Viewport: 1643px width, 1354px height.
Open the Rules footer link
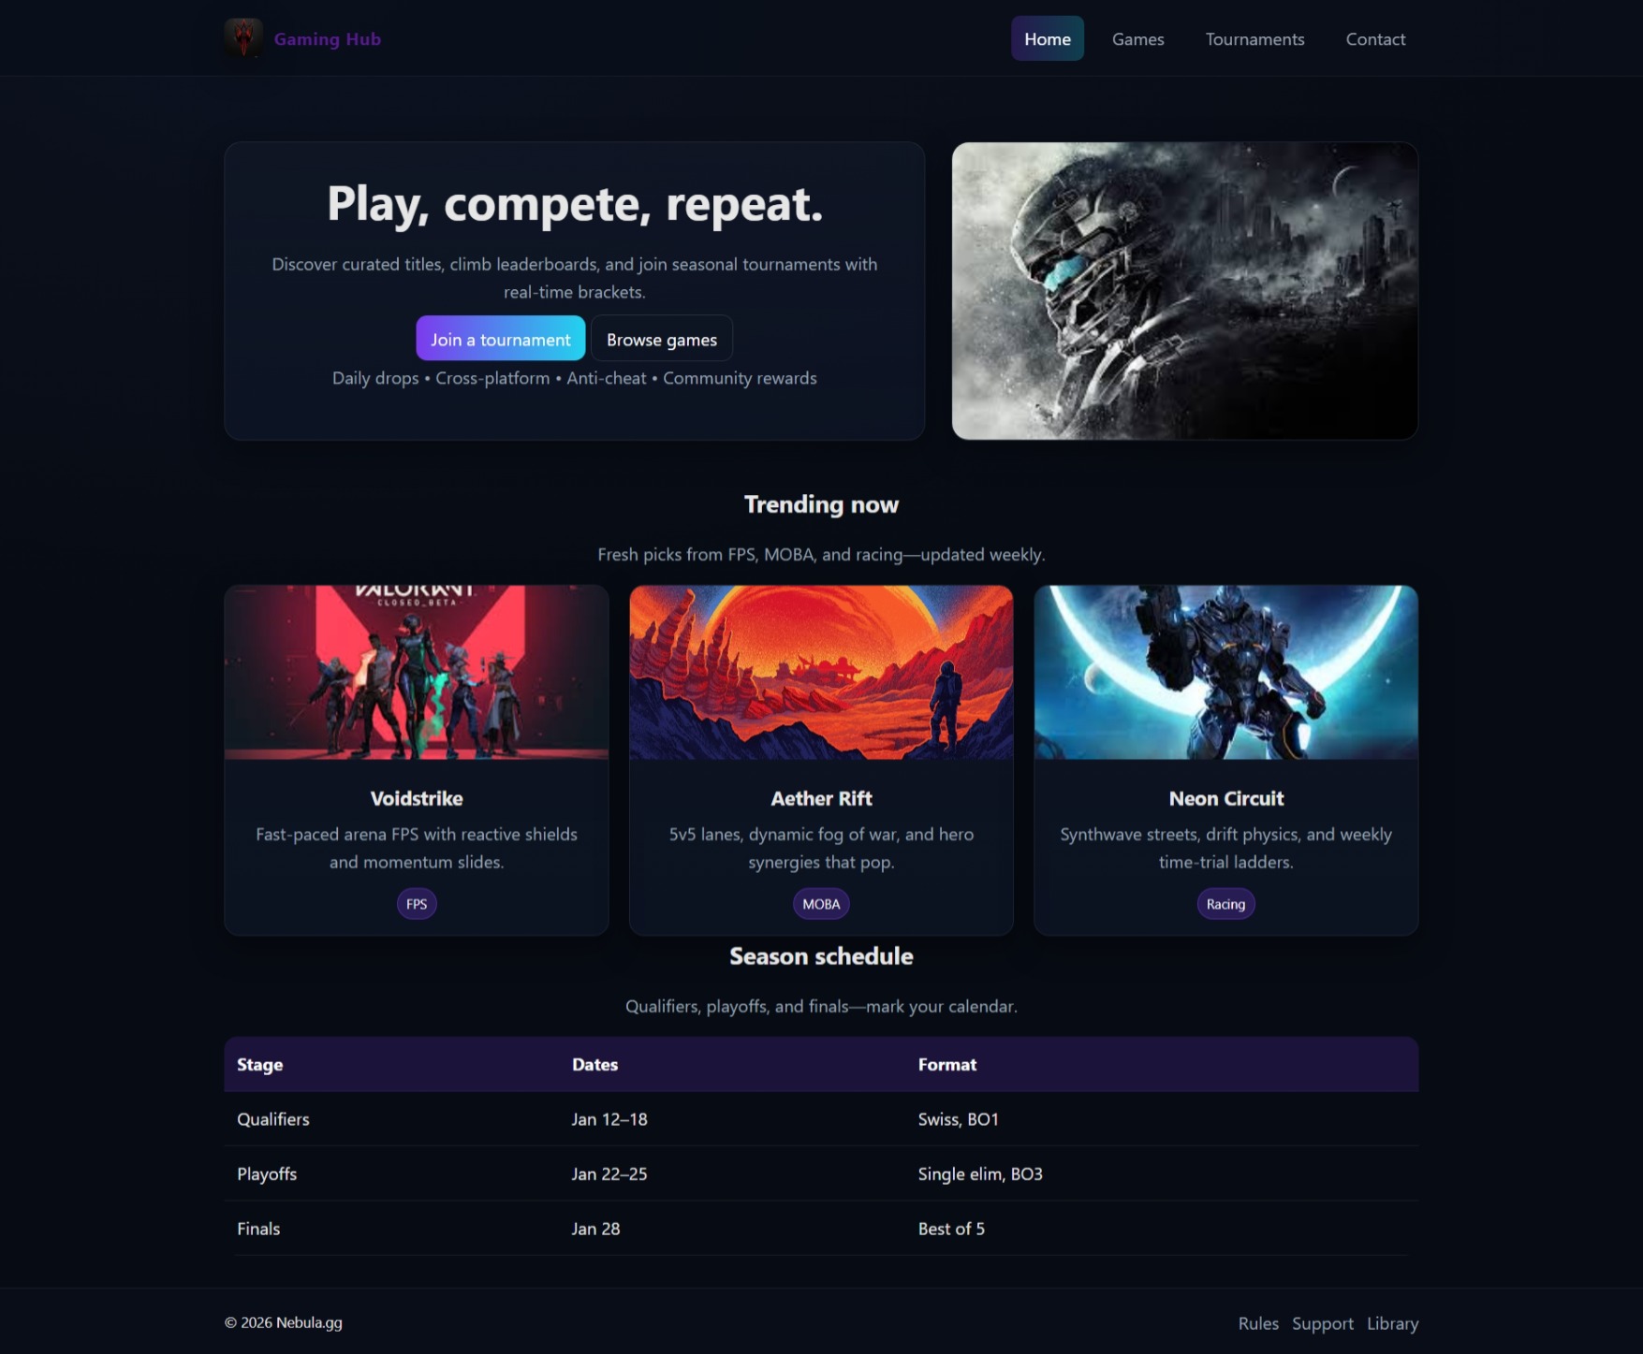click(1258, 1323)
